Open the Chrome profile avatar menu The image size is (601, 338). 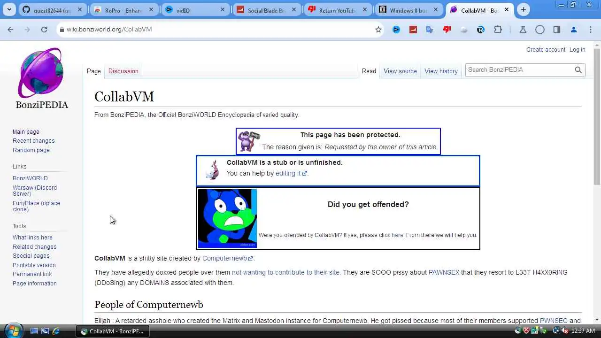point(574,29)
